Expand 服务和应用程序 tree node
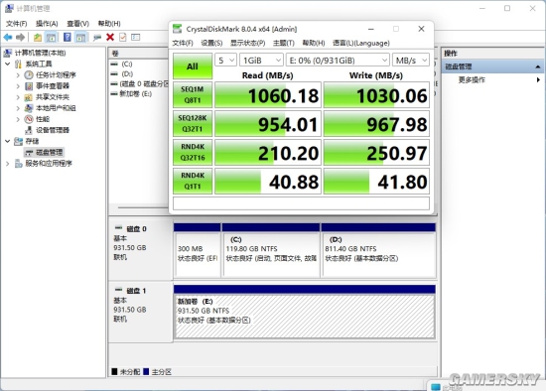Screen dimensions: 546x391 (x=7, y=164)
